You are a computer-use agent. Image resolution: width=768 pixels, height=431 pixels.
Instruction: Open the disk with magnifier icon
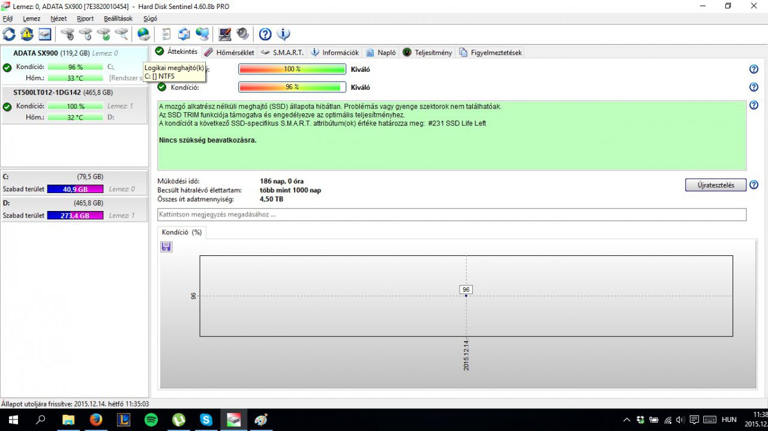[x=121, y=34]
